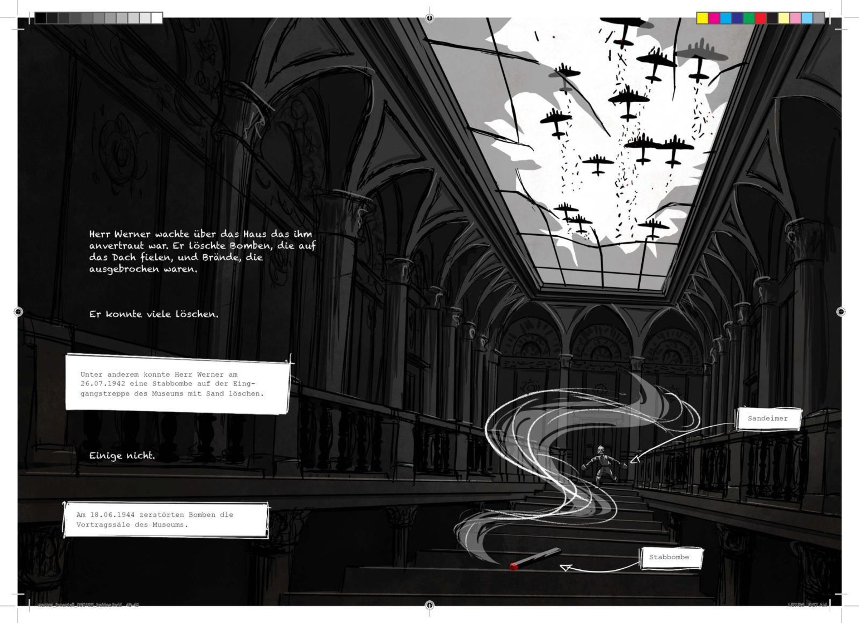
Task: Click the arrowhead pointing at the stick bomb
Action: (566, 567)
